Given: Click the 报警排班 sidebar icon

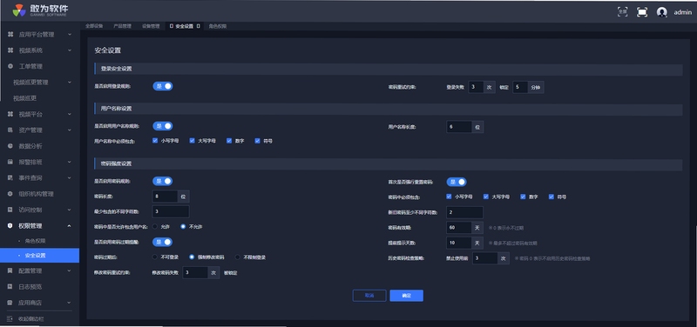Looking at the screenshot, I should [x=10, y=162].
